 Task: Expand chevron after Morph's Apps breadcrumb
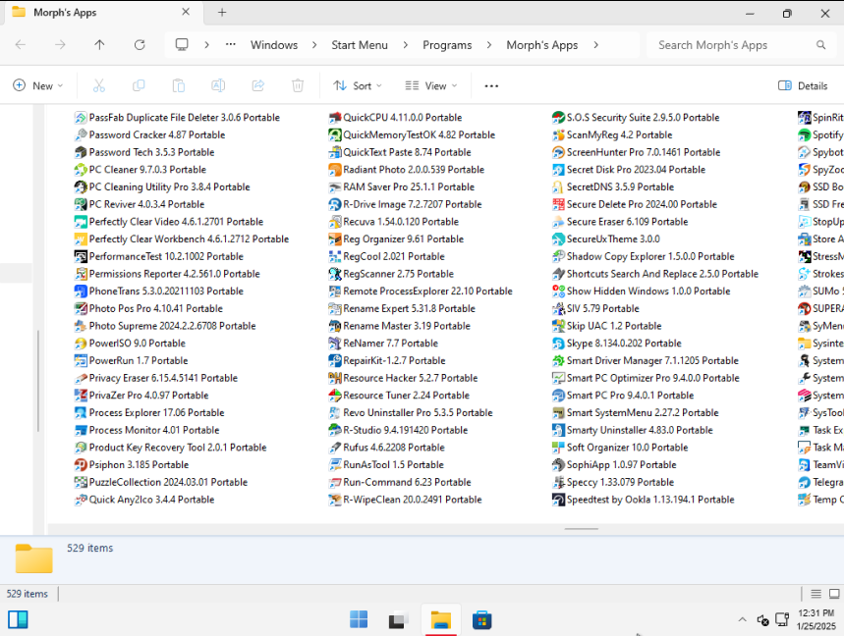pos(595,44)
